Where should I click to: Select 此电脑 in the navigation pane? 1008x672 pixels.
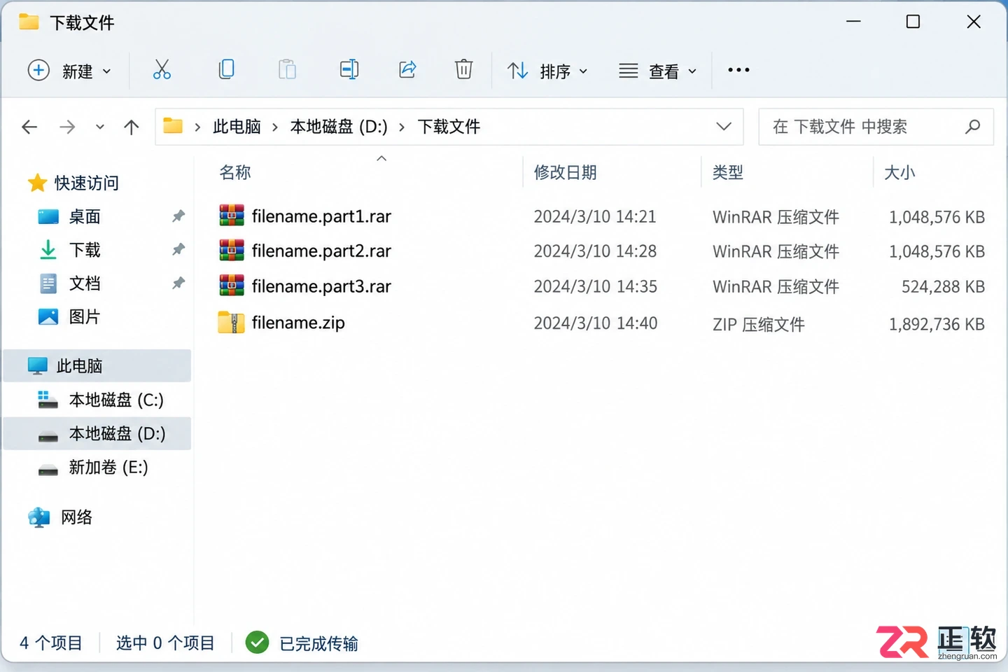(97, 366)
